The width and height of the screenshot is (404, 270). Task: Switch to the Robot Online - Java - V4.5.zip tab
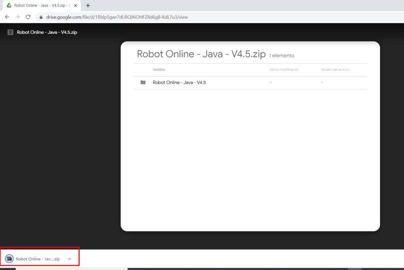pyautogui.click(x=40, y=5)
